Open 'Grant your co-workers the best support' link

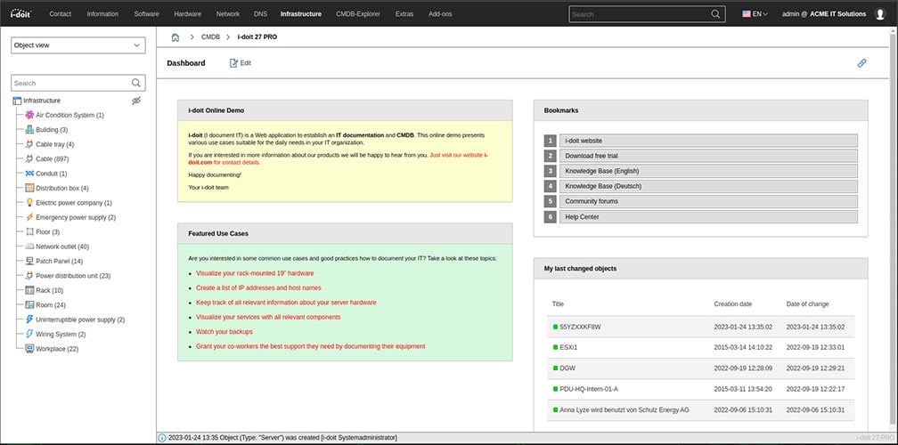coord(310,346)
